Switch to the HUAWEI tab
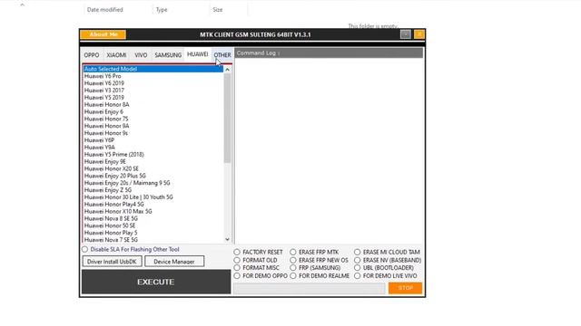Screen dimensions: 581x326 (198, 54)
